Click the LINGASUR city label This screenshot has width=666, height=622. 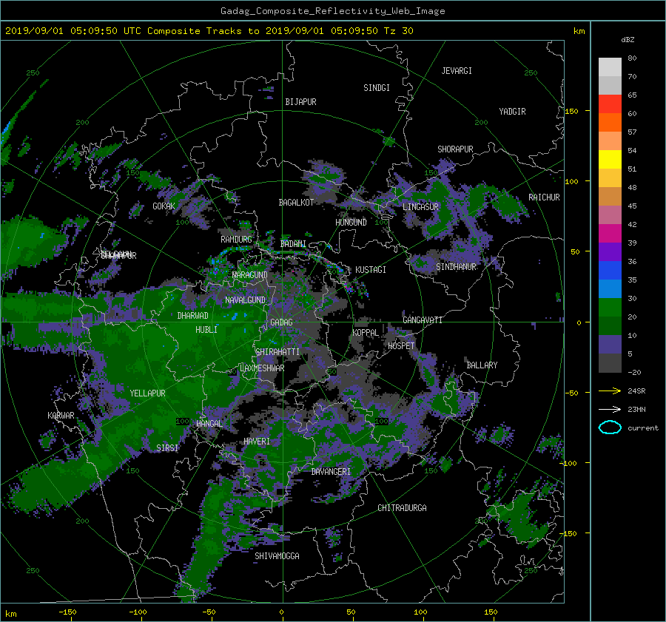pos(420,207)
